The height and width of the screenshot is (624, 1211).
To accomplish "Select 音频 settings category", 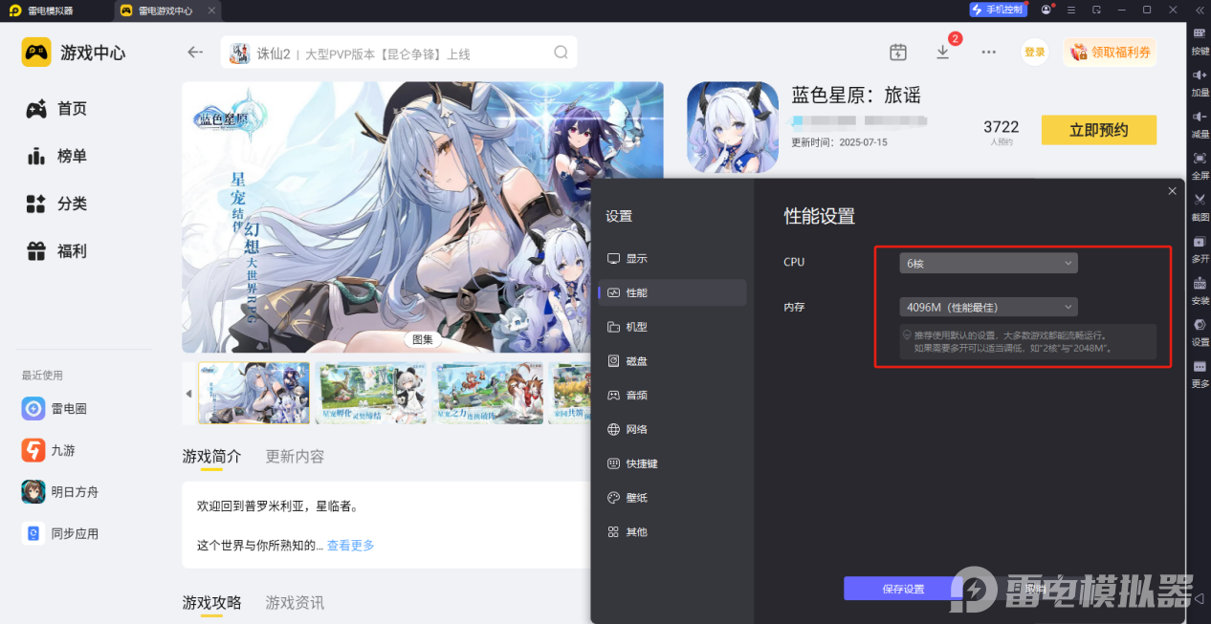I will point(672,395).
